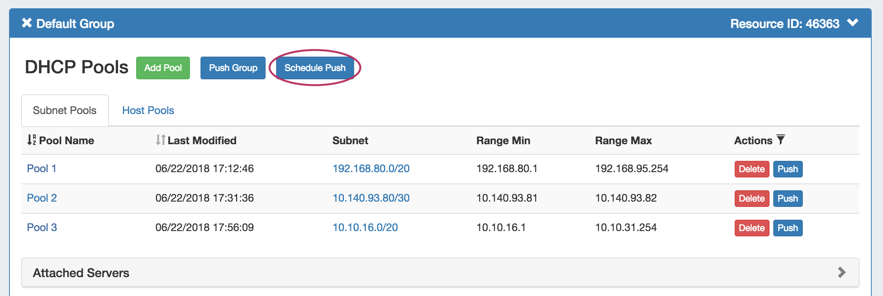The width and height of the screenshot is (883, 296).
Task: Sort by Last Modified arrows icon
Action: pyautogui.click(x=160, y=140)
